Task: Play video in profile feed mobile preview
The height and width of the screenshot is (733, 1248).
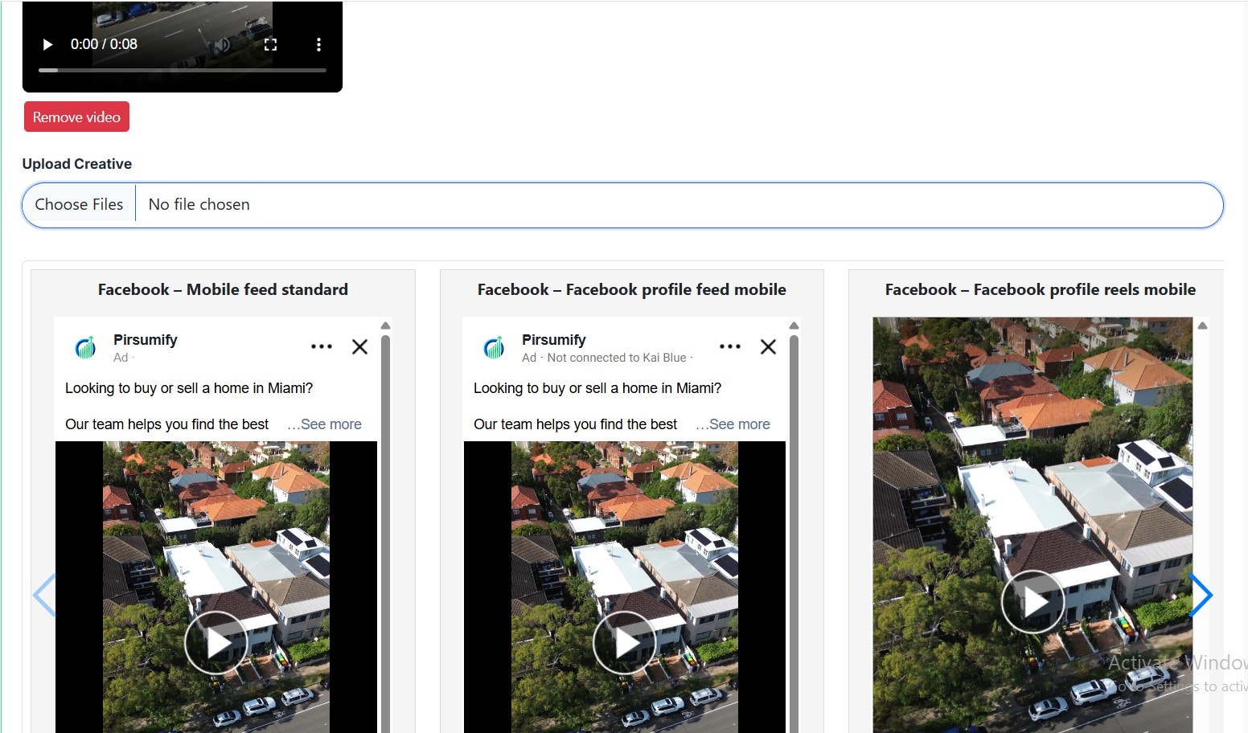Action: point(624,642)
